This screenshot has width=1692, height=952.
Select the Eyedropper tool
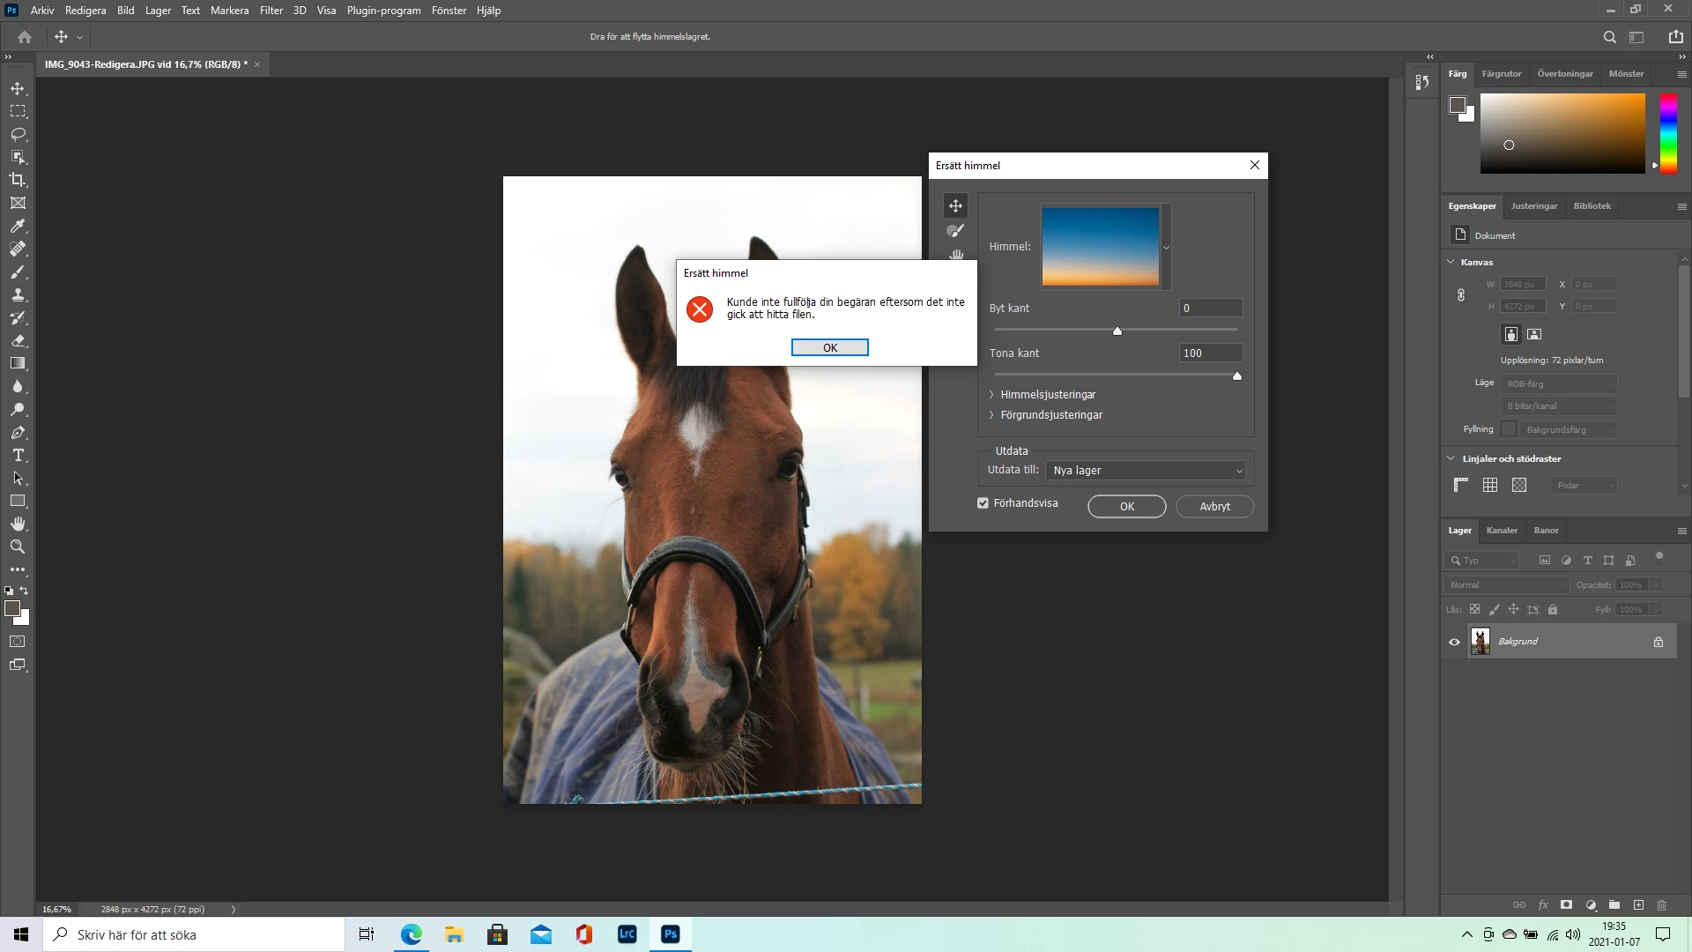[x=18, y=226]
